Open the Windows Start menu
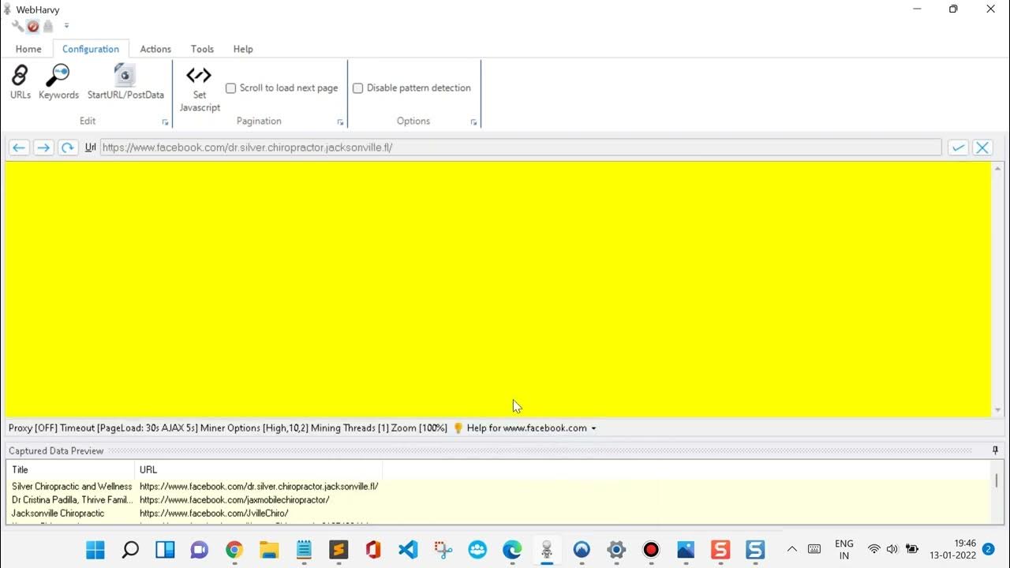 coord(95,550)
